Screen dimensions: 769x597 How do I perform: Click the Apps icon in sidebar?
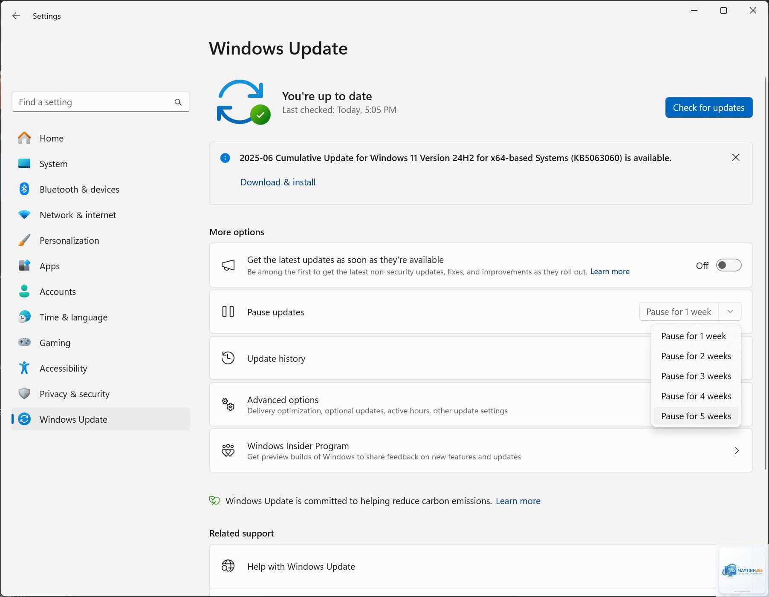click(x=24, y=266)
